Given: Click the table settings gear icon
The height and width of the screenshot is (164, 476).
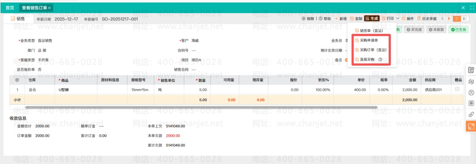Looking at the screenshot, I should click(17, 80).
